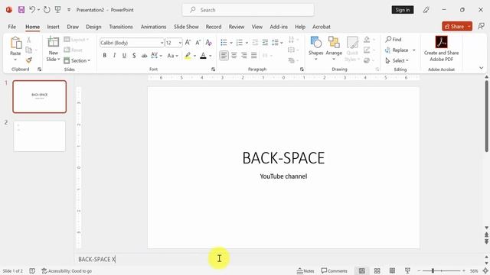Start presentation from beginning icon
Viewport: 490px width, 275px height.
[x=58, y=10]
